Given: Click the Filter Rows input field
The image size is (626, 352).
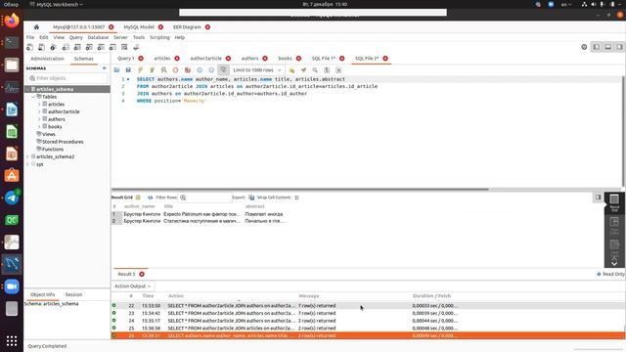Looking at the screenshot, I should (205, 198).
